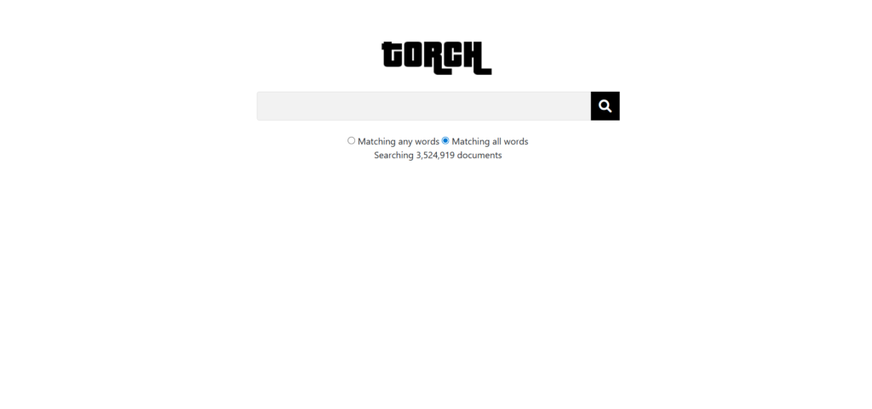Select the Matching all words radio button
The height and width of the screenshot is (409, 872).
(x=445, y=141)
